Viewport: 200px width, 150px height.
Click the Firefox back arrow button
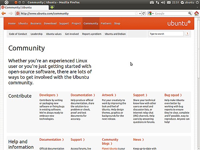(x=4, y=13)
